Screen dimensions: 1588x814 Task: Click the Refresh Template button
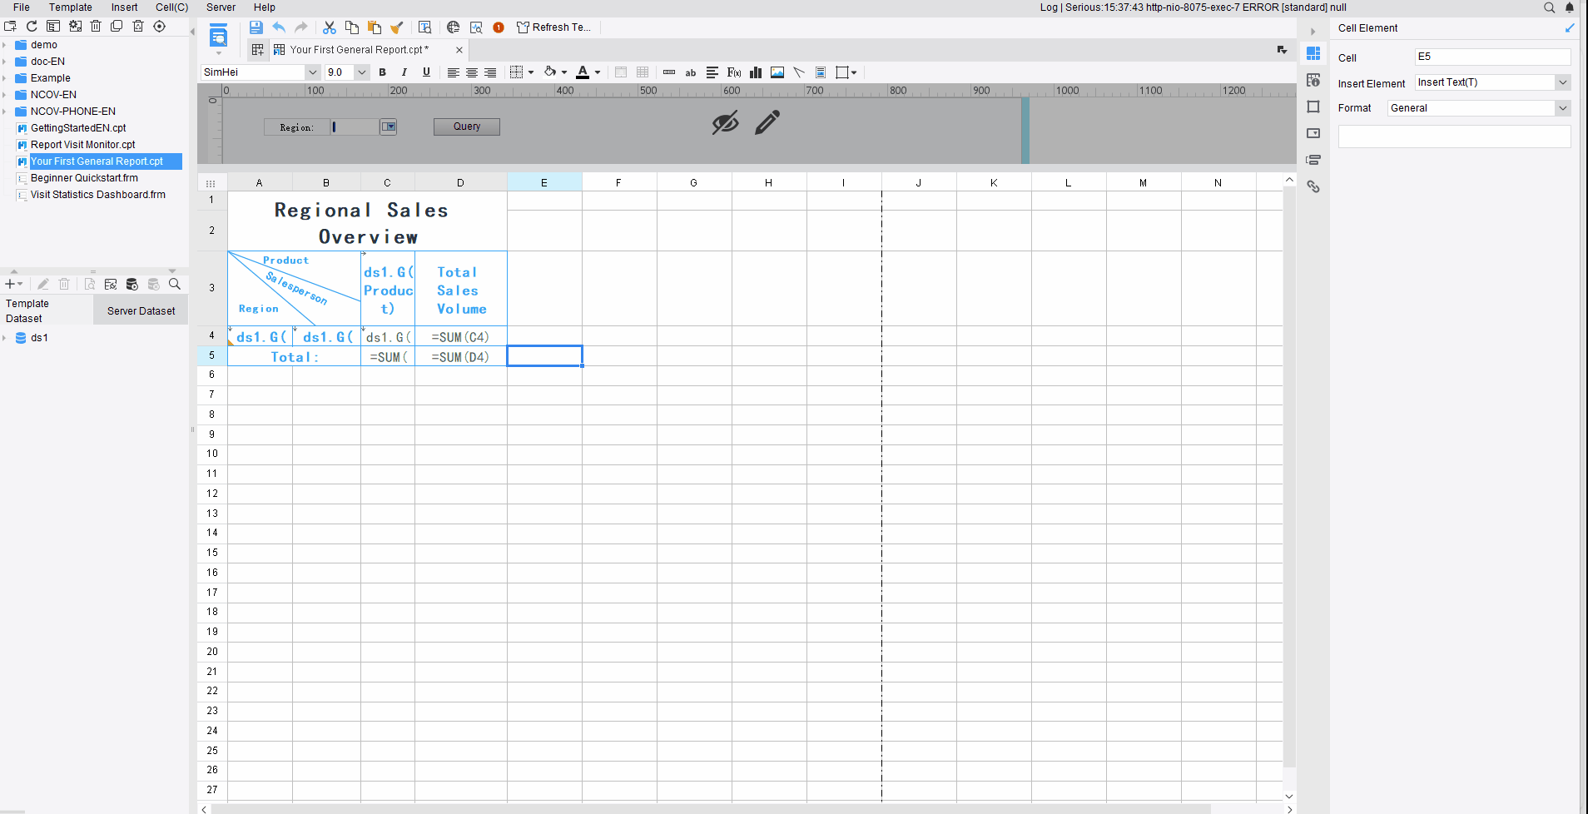(x=553, y=27)
